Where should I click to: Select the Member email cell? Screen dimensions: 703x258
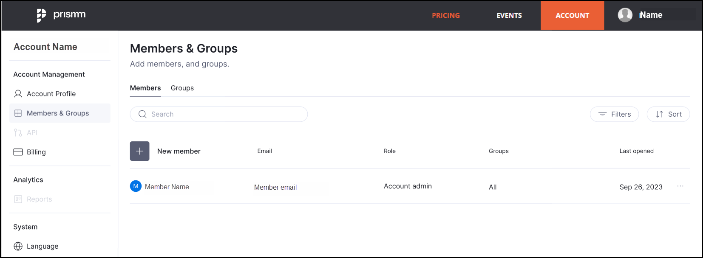point(275,187)
